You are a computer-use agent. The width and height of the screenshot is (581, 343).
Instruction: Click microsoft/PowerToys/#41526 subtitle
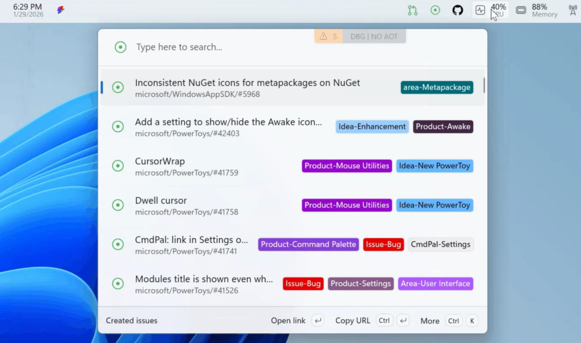pos(186,290)
